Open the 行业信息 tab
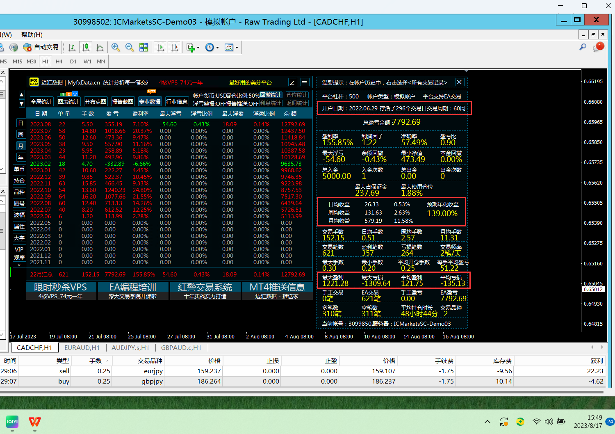 (177, 102)
